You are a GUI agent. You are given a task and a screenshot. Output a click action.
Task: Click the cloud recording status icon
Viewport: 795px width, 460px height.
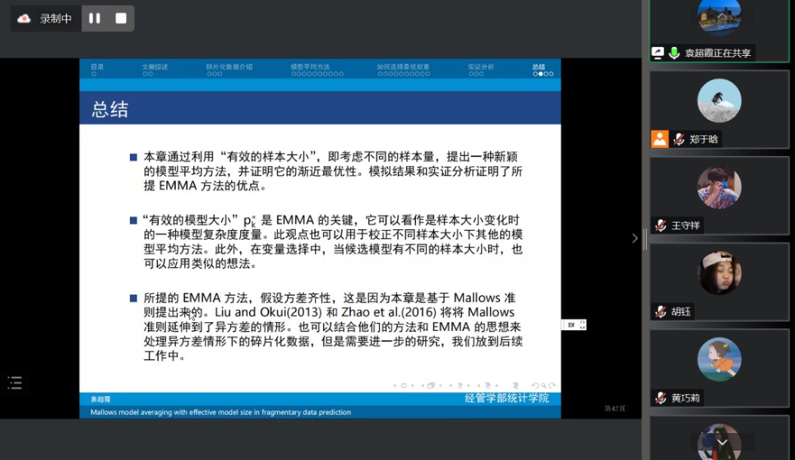pyautogui.click(x=24, y=18)
